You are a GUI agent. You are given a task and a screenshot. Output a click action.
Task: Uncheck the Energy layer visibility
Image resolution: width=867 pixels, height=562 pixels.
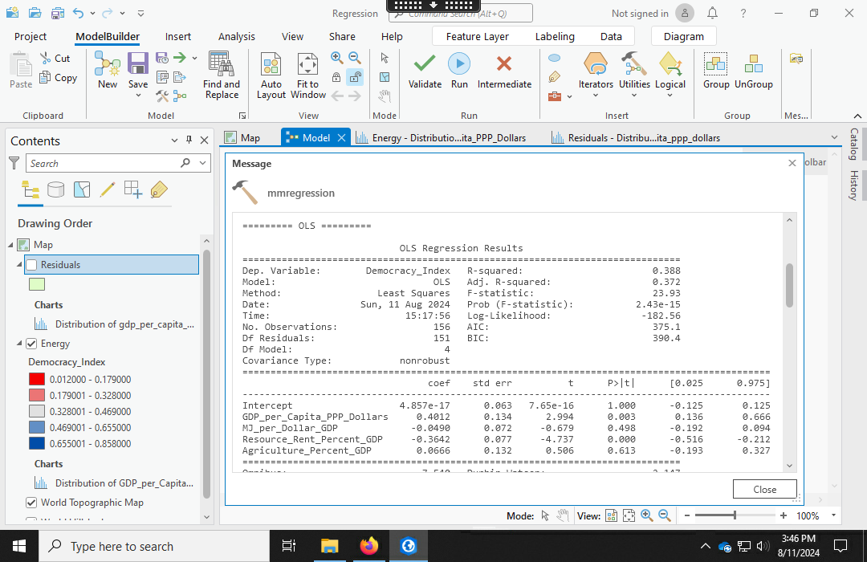click(x=31, y=344)
